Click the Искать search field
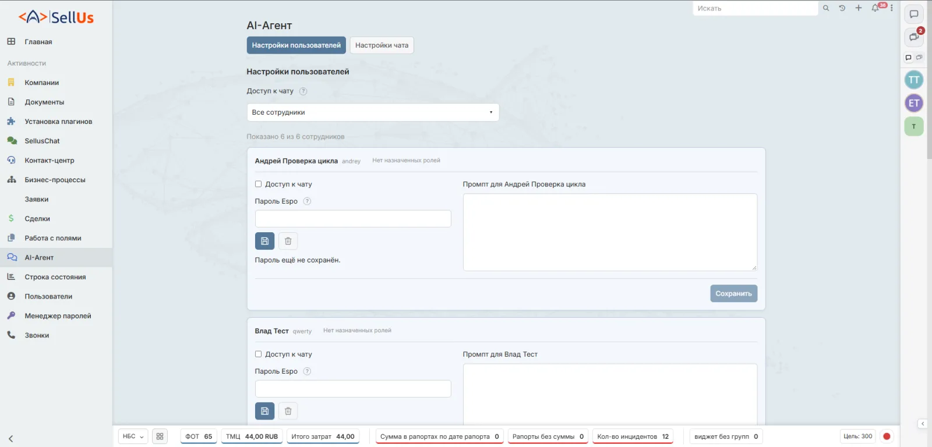932x447 pixels. pyautogui.click(x=756, y=8)
